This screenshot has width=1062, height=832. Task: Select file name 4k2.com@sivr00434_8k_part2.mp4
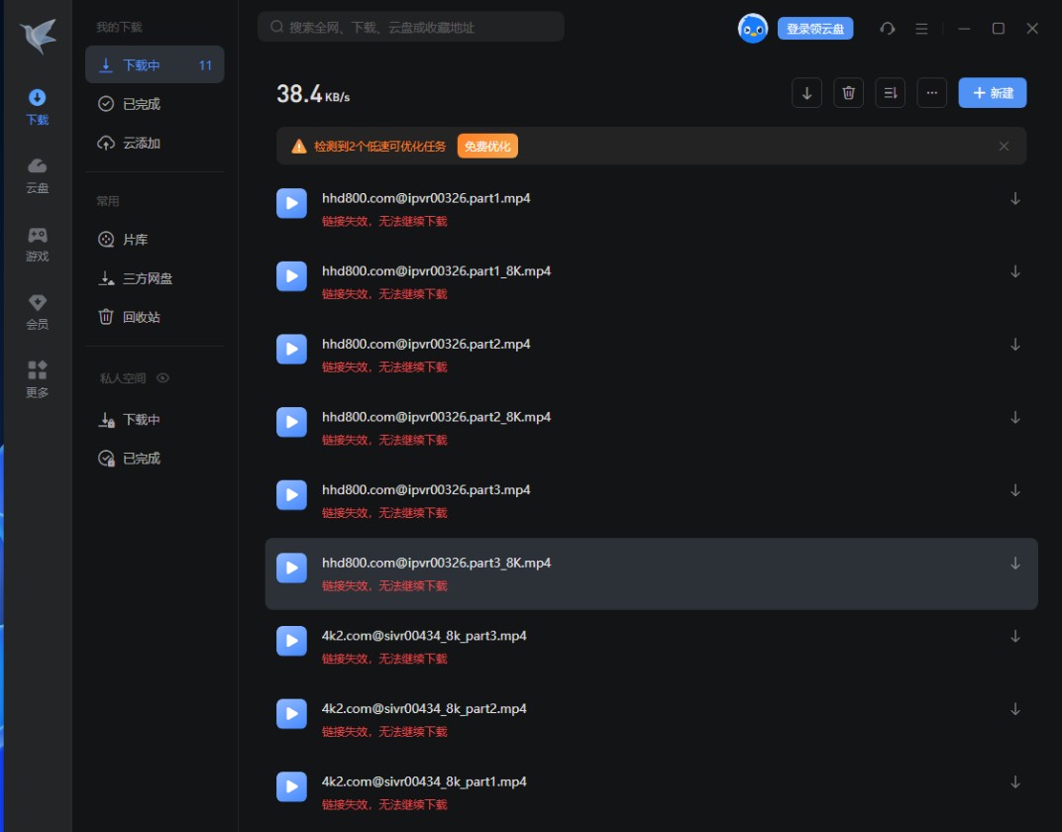pos(424,709)
